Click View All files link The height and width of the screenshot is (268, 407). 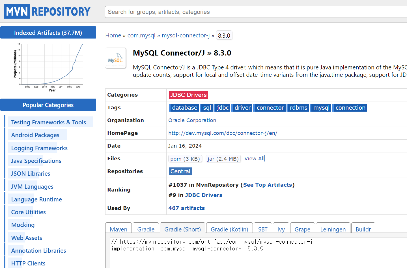pos(254,159)
